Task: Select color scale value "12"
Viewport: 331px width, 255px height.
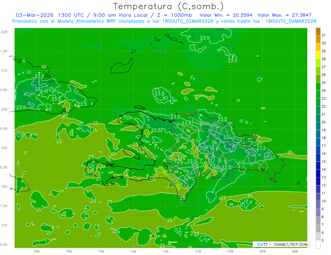Action: [324, 185]
